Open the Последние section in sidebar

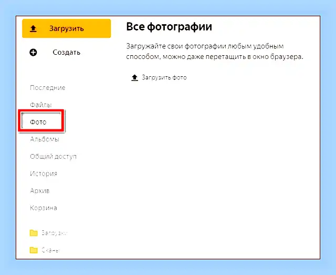(48, 88)
